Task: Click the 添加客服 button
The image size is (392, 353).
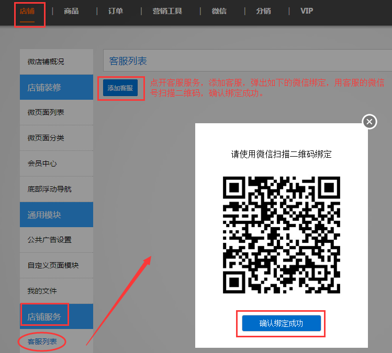Action: tap(120, 88)
